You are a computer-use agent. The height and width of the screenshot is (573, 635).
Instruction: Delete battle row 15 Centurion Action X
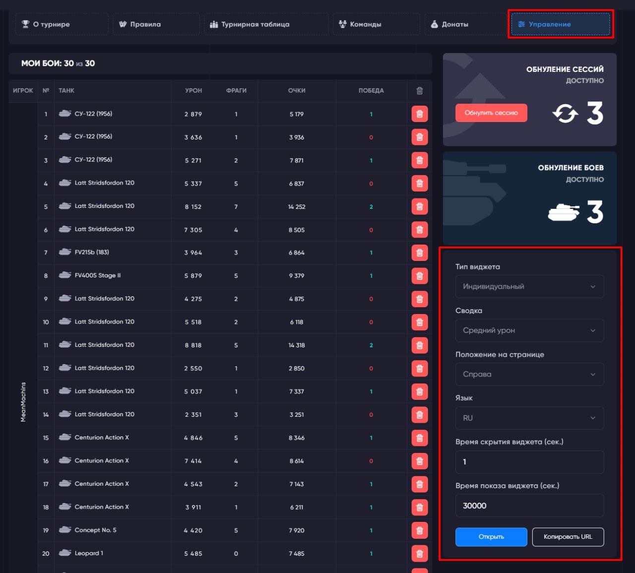pos(419,438)
